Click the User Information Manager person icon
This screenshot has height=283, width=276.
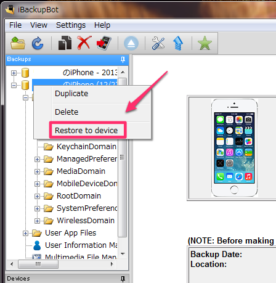coord(37,245)
